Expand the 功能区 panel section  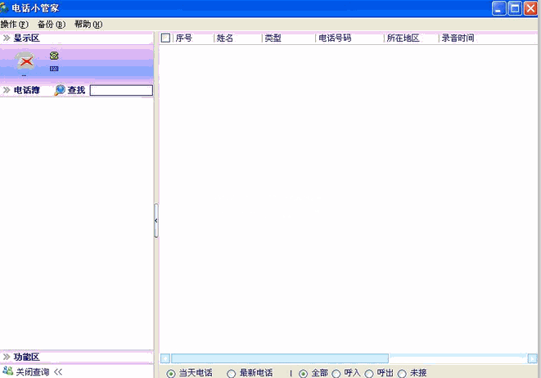coord(7,357)
